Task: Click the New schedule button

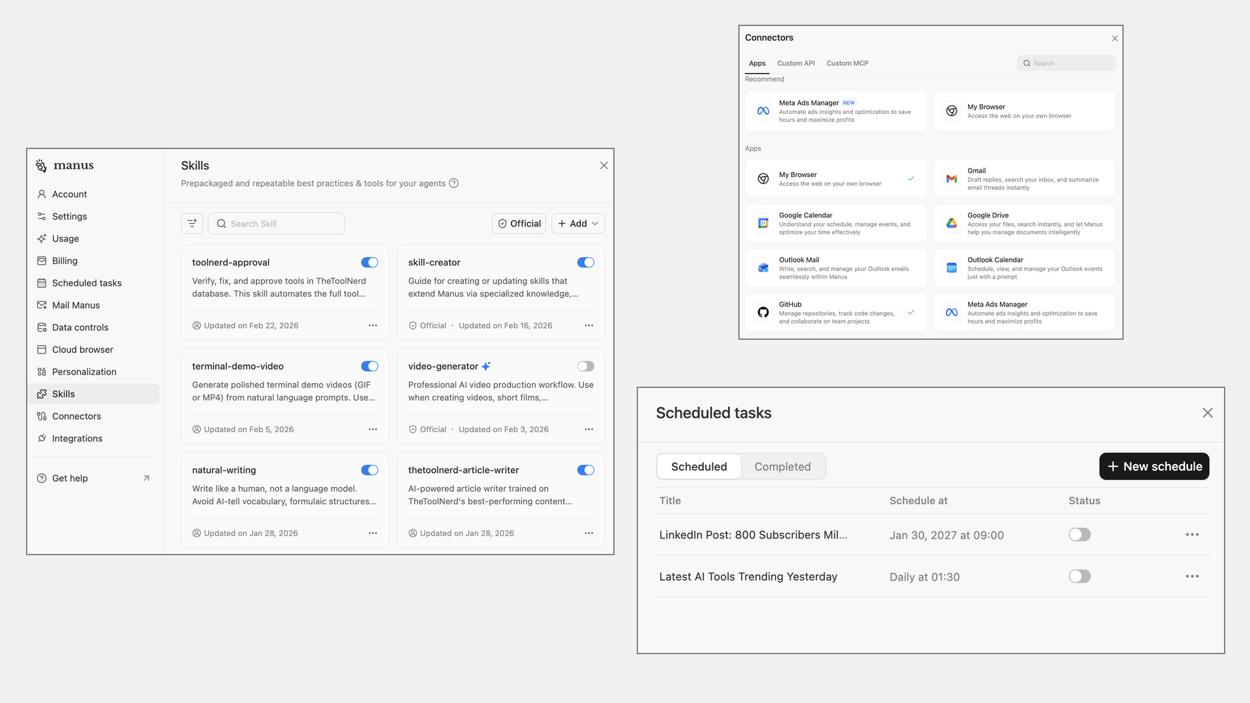Action: pos(1154,467)
